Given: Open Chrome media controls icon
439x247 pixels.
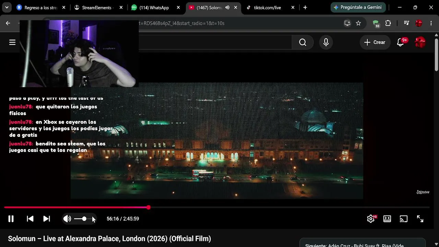Looking at the screenshot, I should tap(406, 23).
